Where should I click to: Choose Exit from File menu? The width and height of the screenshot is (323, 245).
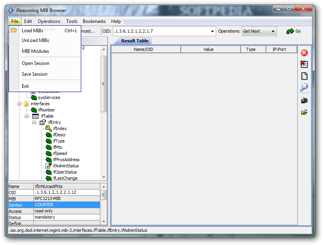point(45,86)
